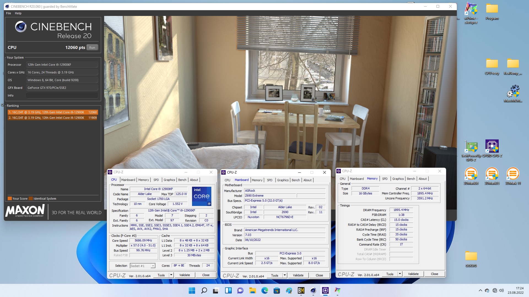
Task: Open Bench tab in right CPU-Z window
Action: (411, 179)
